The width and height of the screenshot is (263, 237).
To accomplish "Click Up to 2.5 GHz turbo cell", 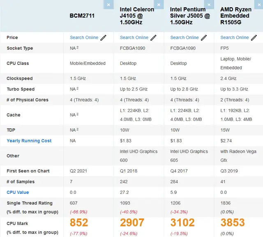I will point(134,89).
